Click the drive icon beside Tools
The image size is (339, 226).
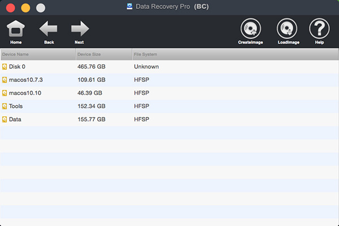point(5,106)
